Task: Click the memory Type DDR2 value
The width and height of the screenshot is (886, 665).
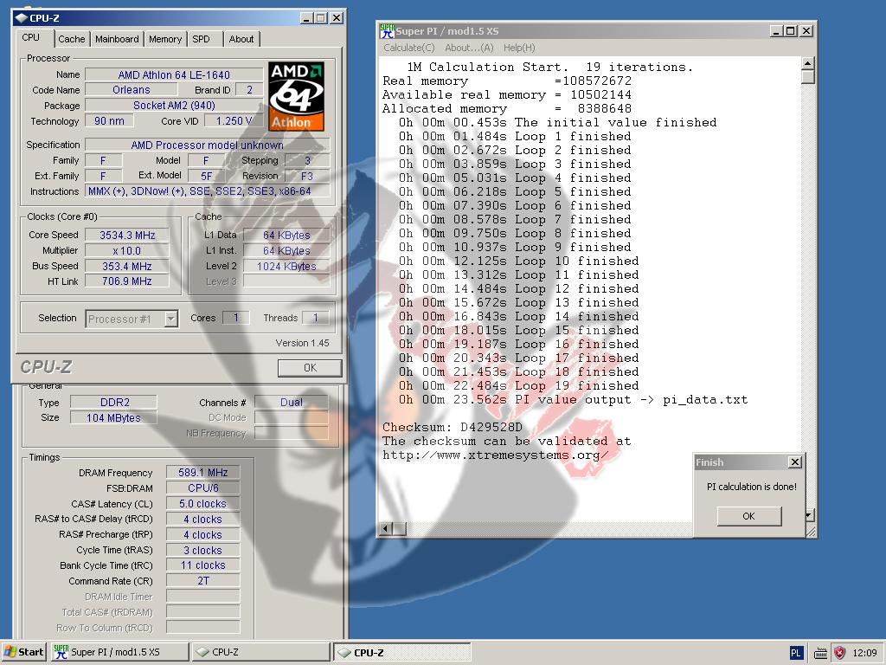Action: 113,403
